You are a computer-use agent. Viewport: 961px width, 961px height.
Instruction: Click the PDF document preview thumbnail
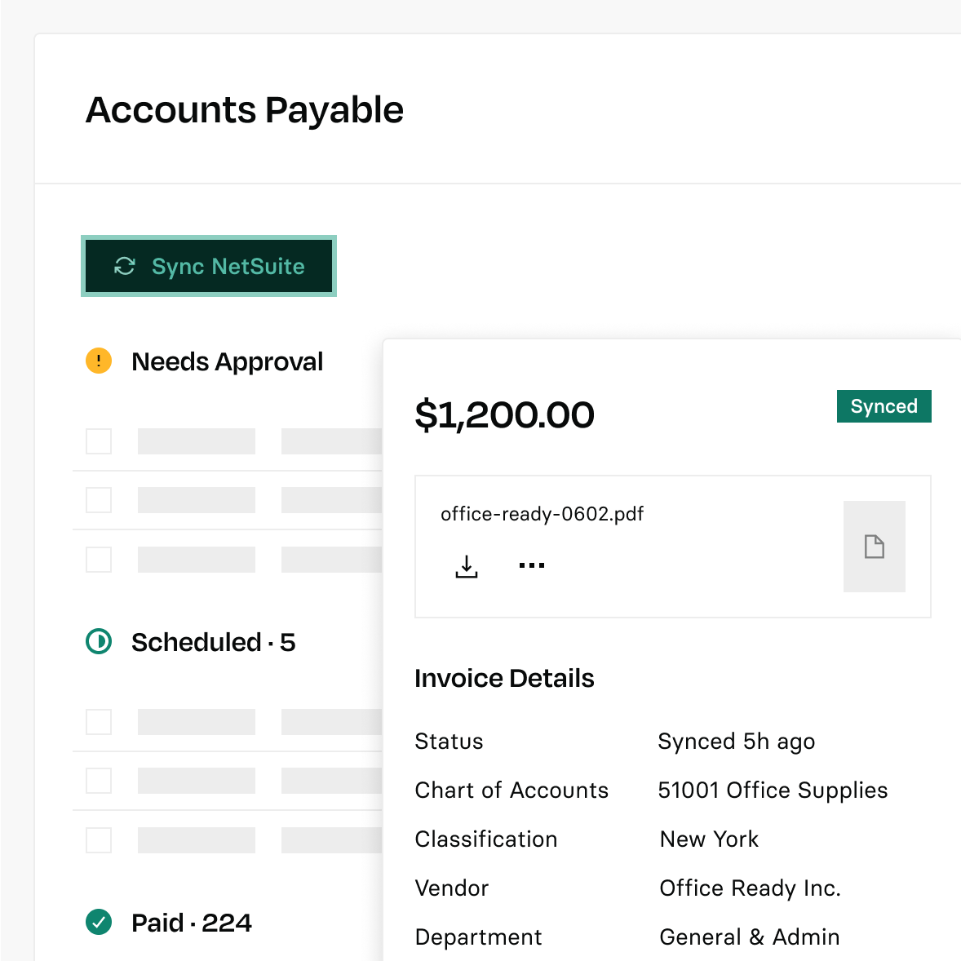tap(874, 547)
